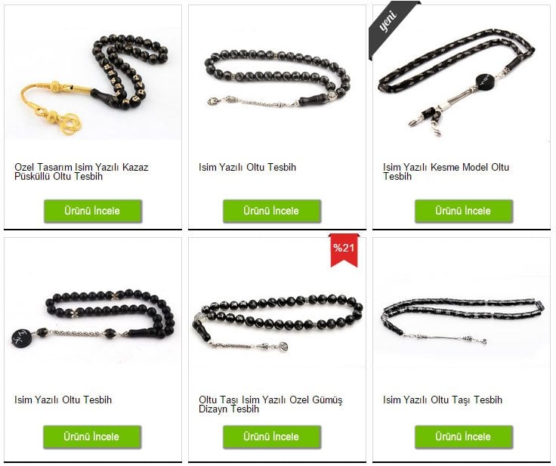Click the black 'yeni' corner ribbon

click(x=389, y=25)
